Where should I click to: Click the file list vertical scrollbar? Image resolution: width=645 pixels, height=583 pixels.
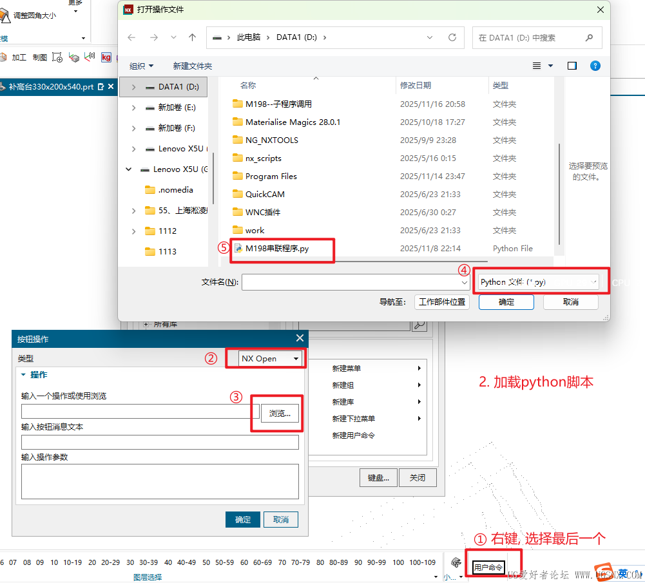[559, 193]
